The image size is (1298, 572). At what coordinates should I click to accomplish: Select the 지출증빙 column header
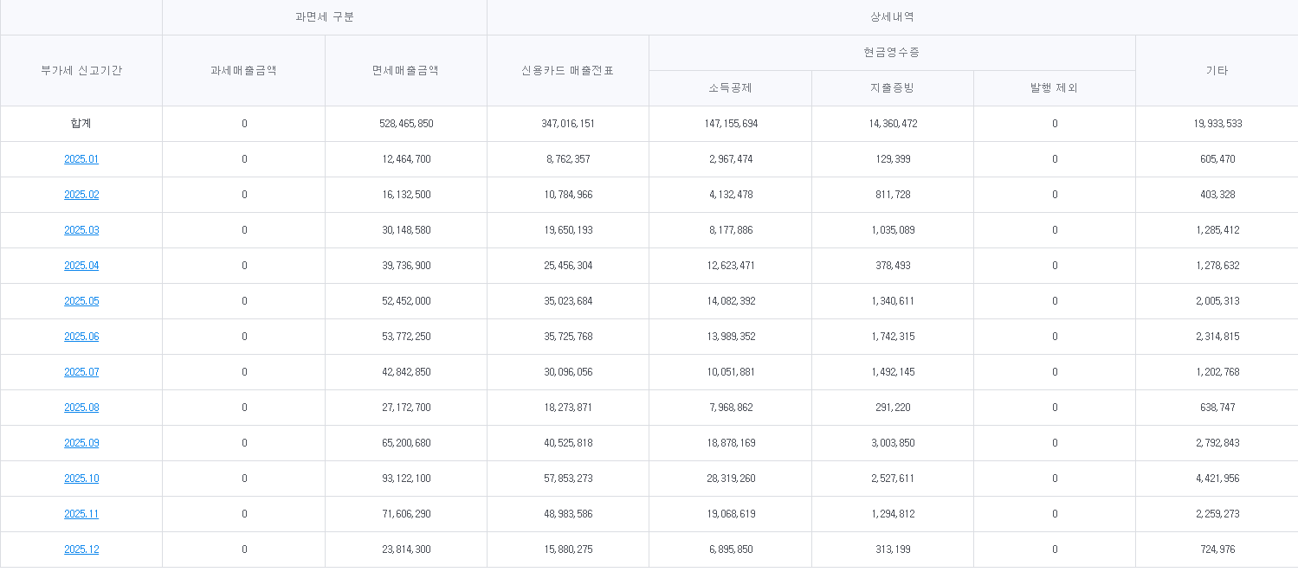(x=892, y=88)
